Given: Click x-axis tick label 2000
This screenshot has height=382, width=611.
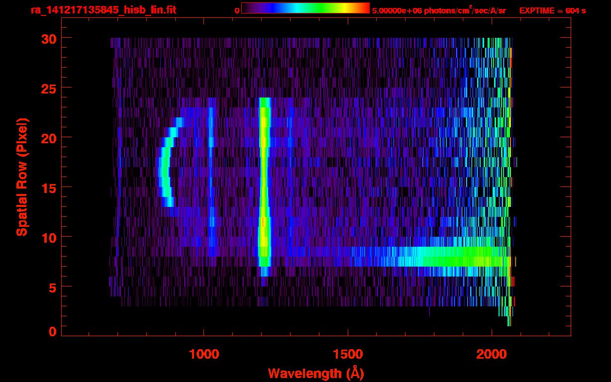Looking at the screenshot, I should click(492, 354).
